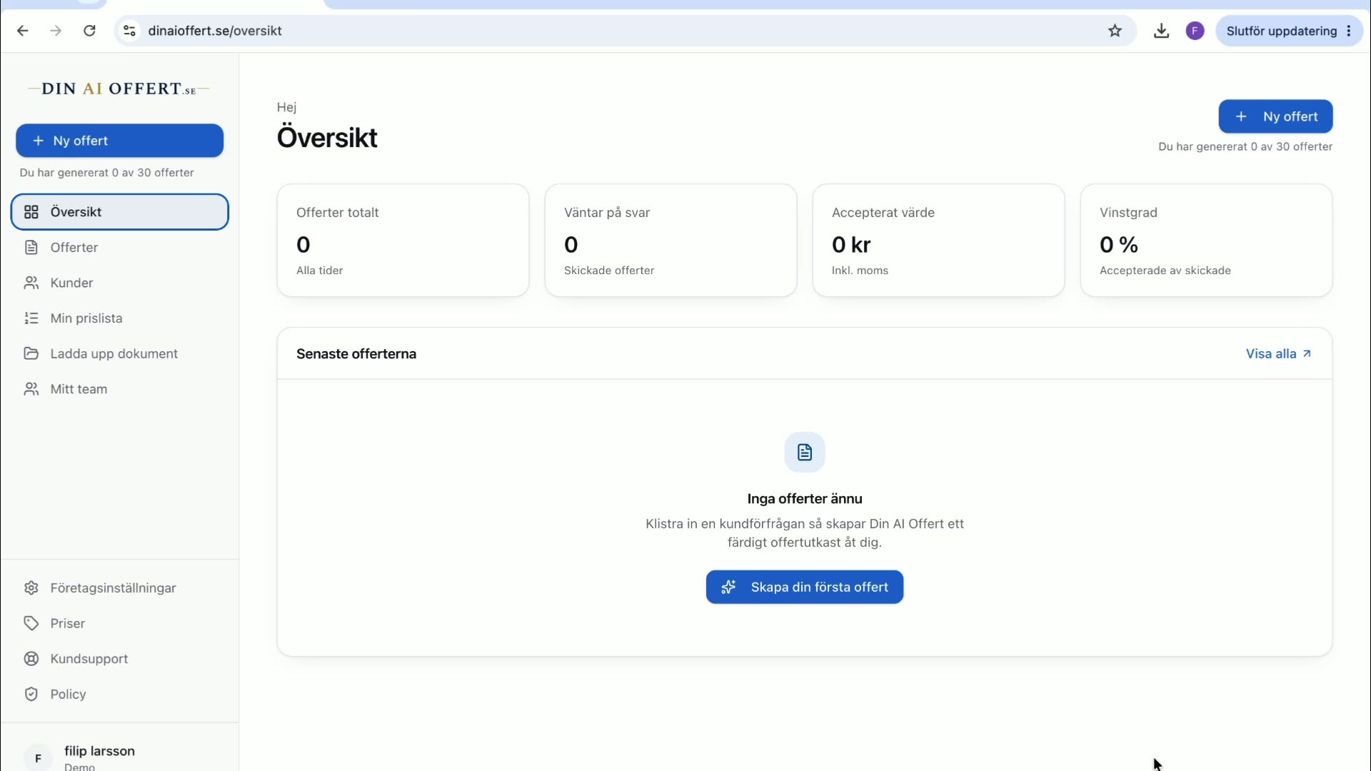Open the purple F profile avatar in browser toolbar
Image resolution: width=1371 pixels, height=771 pixels.
coord(1195,31)
